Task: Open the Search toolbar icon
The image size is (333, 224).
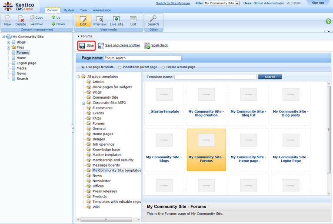Action: (x=153, y=20)
